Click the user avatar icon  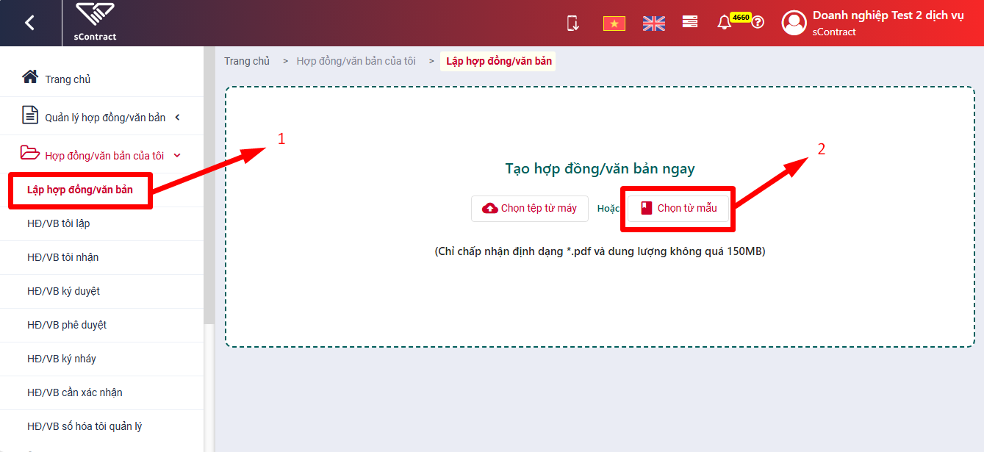(794, 23)
